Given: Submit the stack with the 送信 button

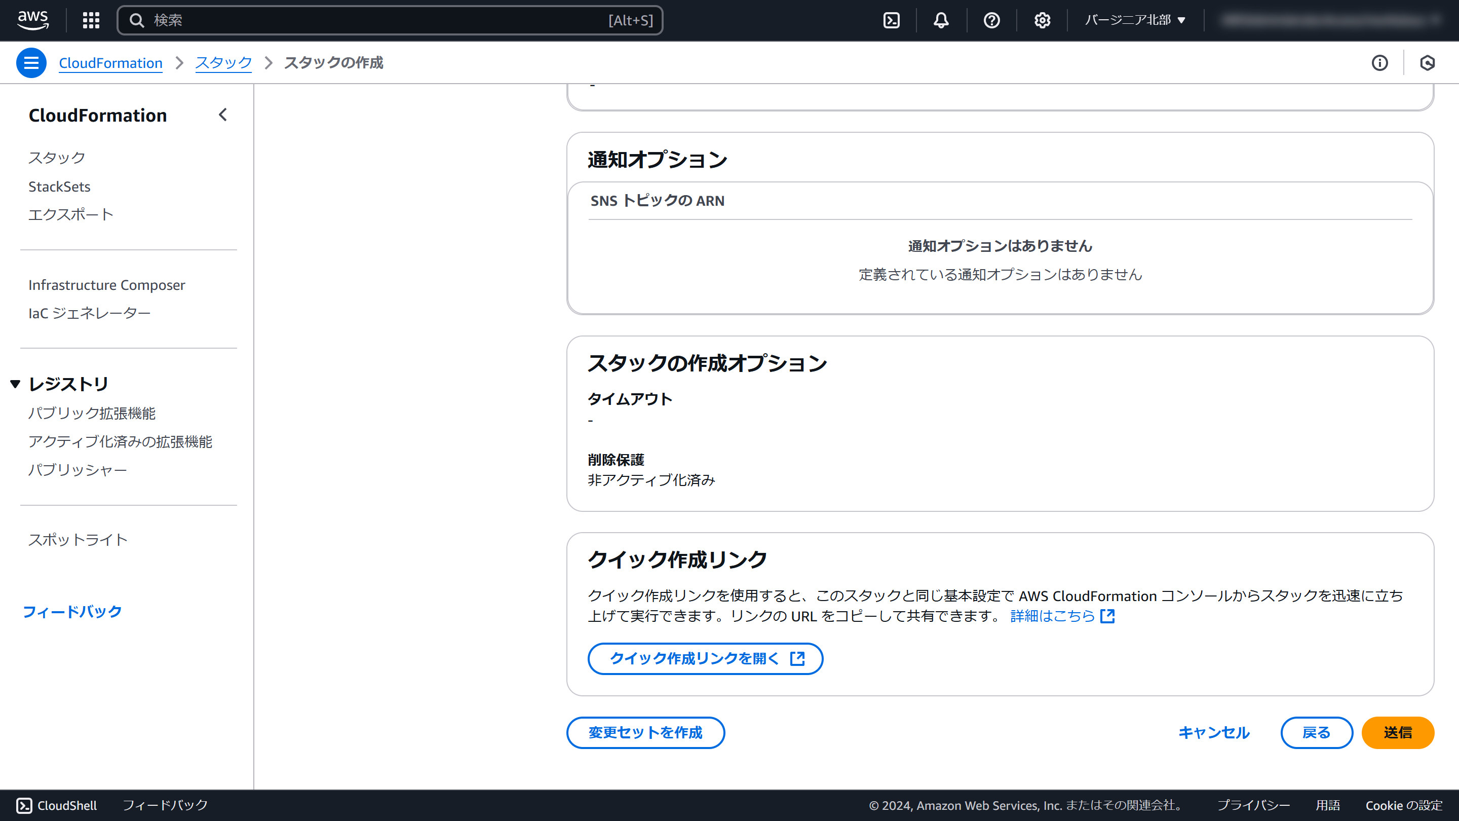Looking at the screenshot, I should 1397,733.
